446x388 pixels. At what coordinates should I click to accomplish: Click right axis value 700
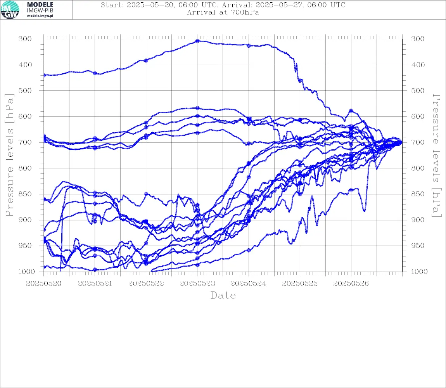tap(418, 142)
